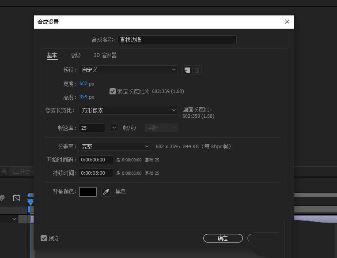The width and height of the screenshot is (337, 258).
Task: Confirm with the 确定 button
Action: (x=223, y=238)
